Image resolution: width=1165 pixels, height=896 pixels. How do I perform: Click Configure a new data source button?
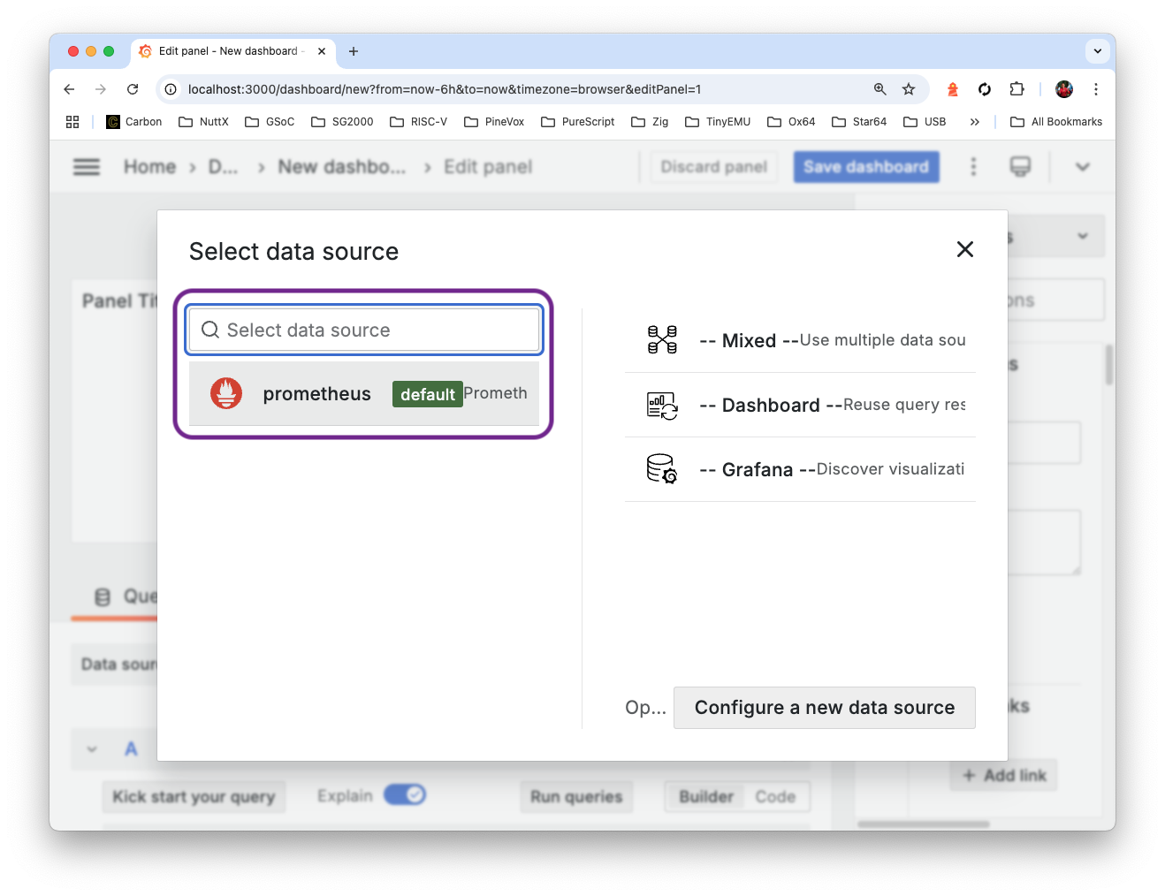click(x=825, y=708)
